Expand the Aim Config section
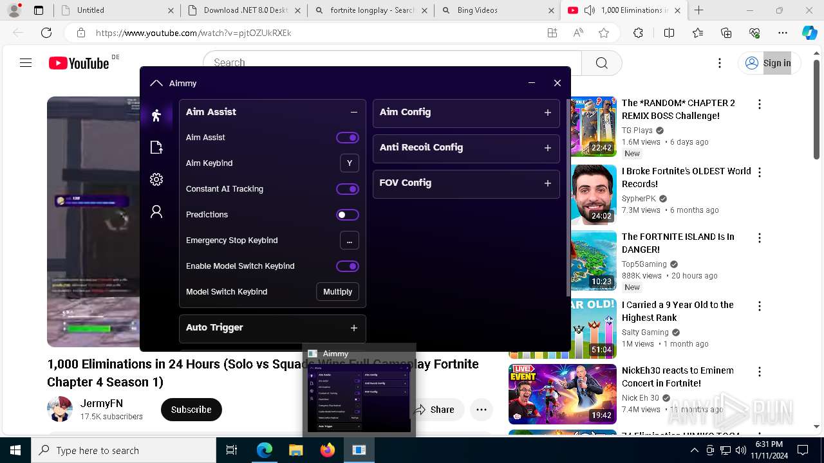Screen dimensions: 824x463 pos(548,113)
